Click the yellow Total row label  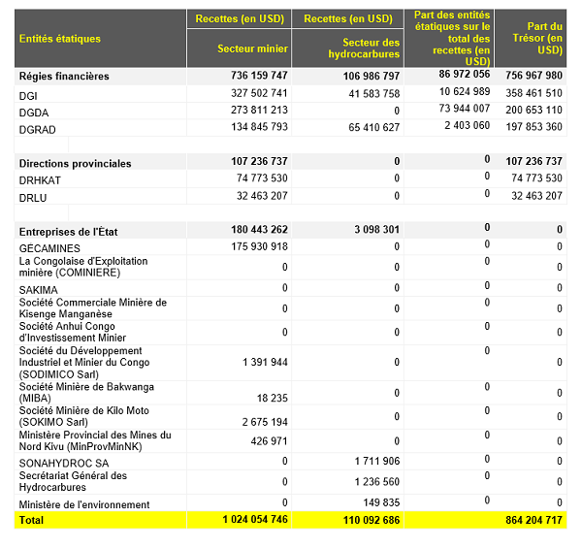click(31, 521)
